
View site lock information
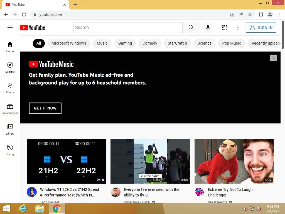click(x=35, y=14)
